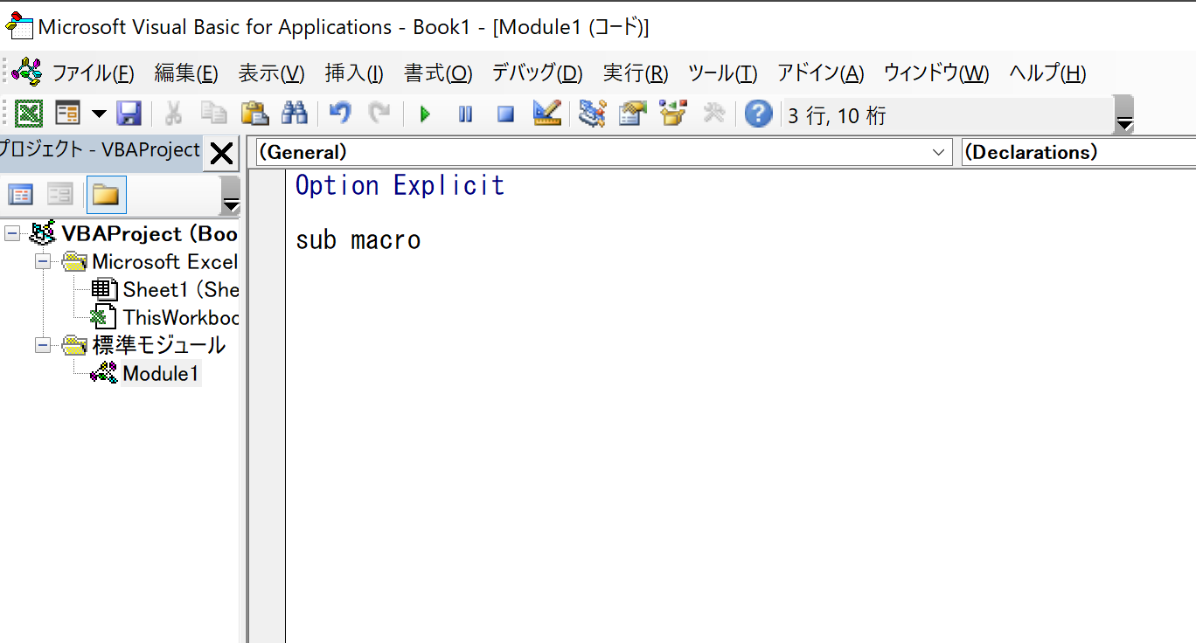Toggle Folders view in Project panel

point(106,195)
